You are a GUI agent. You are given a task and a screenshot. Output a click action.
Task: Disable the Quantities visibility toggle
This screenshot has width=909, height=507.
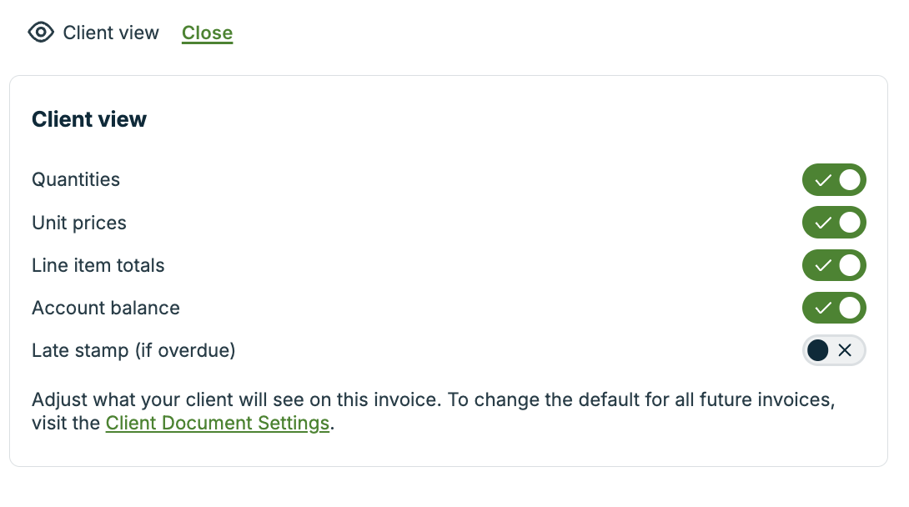tap(834, 179)
